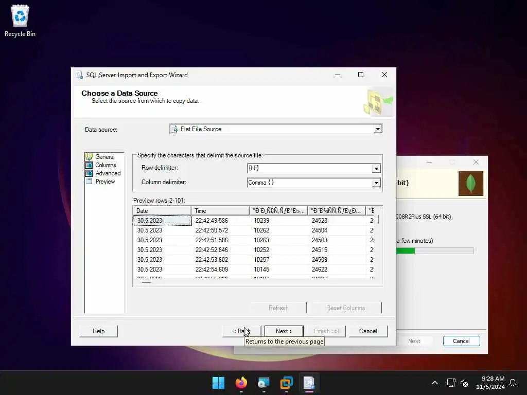Open the Row delimiter dropdown
The width and height of the screenshot is (527, 395).
pyautogui.click(x=376, y=168)
